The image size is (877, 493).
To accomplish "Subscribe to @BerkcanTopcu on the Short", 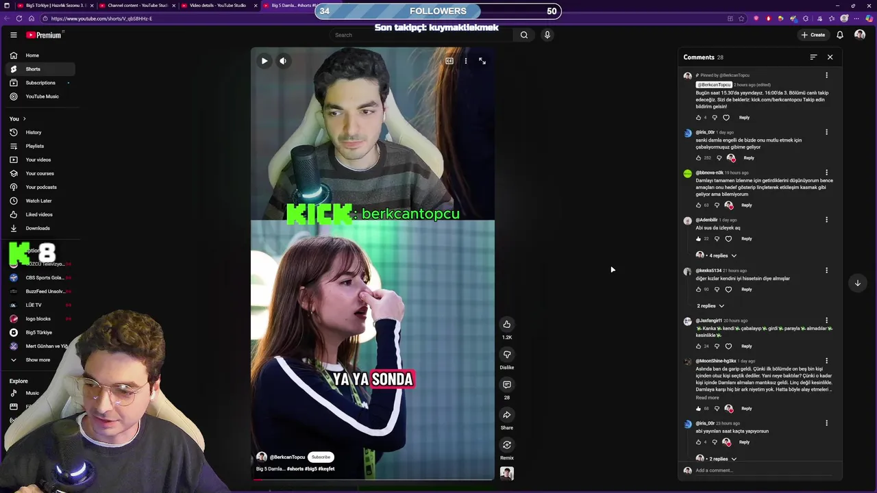I will [x=321, y=457].
